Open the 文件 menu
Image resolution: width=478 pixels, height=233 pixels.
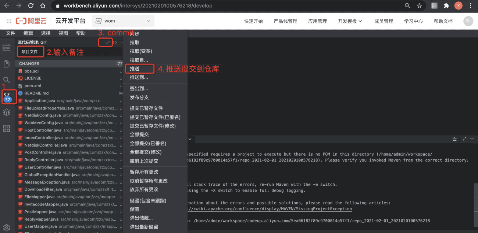(11, 33)
